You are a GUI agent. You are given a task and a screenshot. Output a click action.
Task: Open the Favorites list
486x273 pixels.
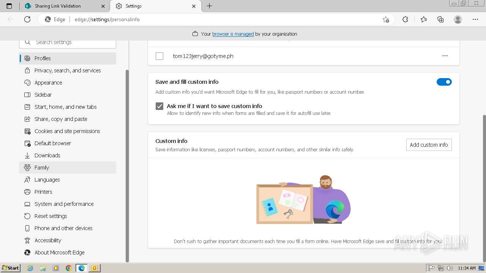point(424,19)
